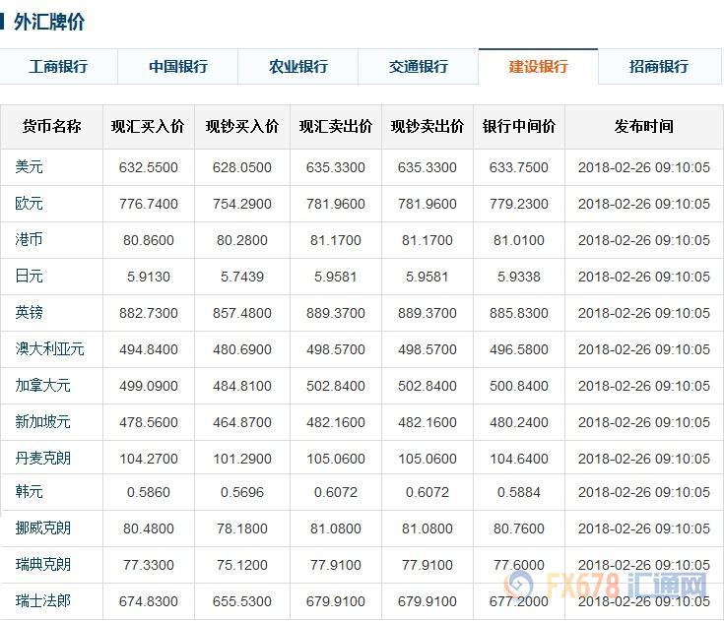The height and width of the screenshot is (621, 724).
Task: Open the 新加坡元 currency link
Action: (43, 421)
